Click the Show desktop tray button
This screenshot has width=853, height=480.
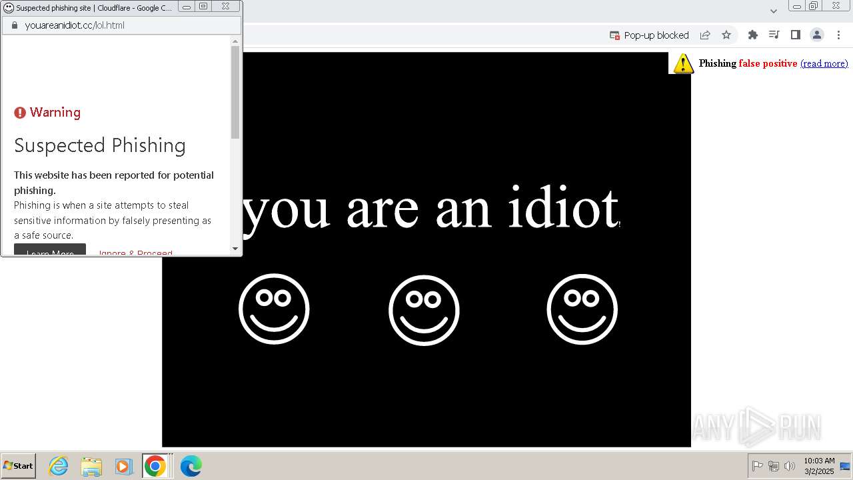click(x=845, y=466)
